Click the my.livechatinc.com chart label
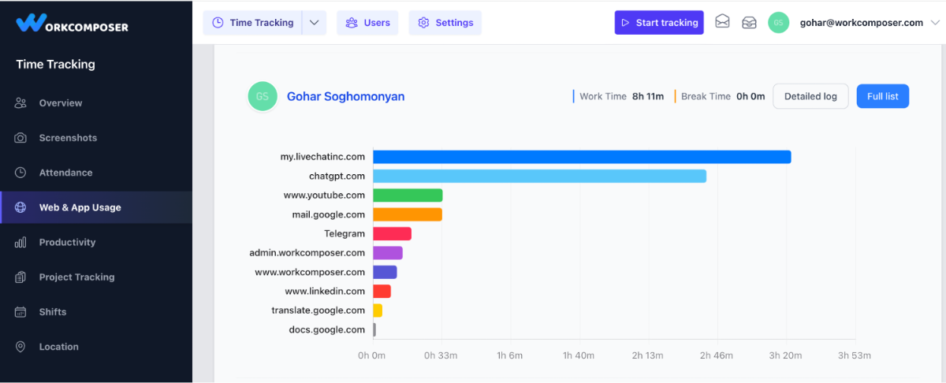Screen dimensions: 946x383 (322, 157)
